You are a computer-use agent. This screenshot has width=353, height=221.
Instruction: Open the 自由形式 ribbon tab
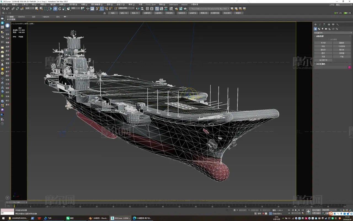(22, 17)
